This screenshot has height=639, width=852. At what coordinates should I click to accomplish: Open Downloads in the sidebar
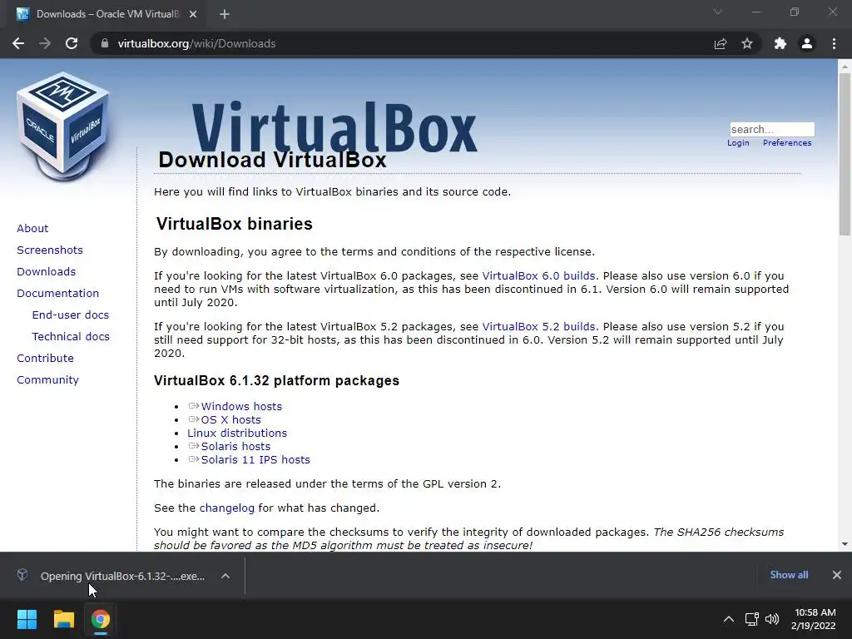pos(47,272)
